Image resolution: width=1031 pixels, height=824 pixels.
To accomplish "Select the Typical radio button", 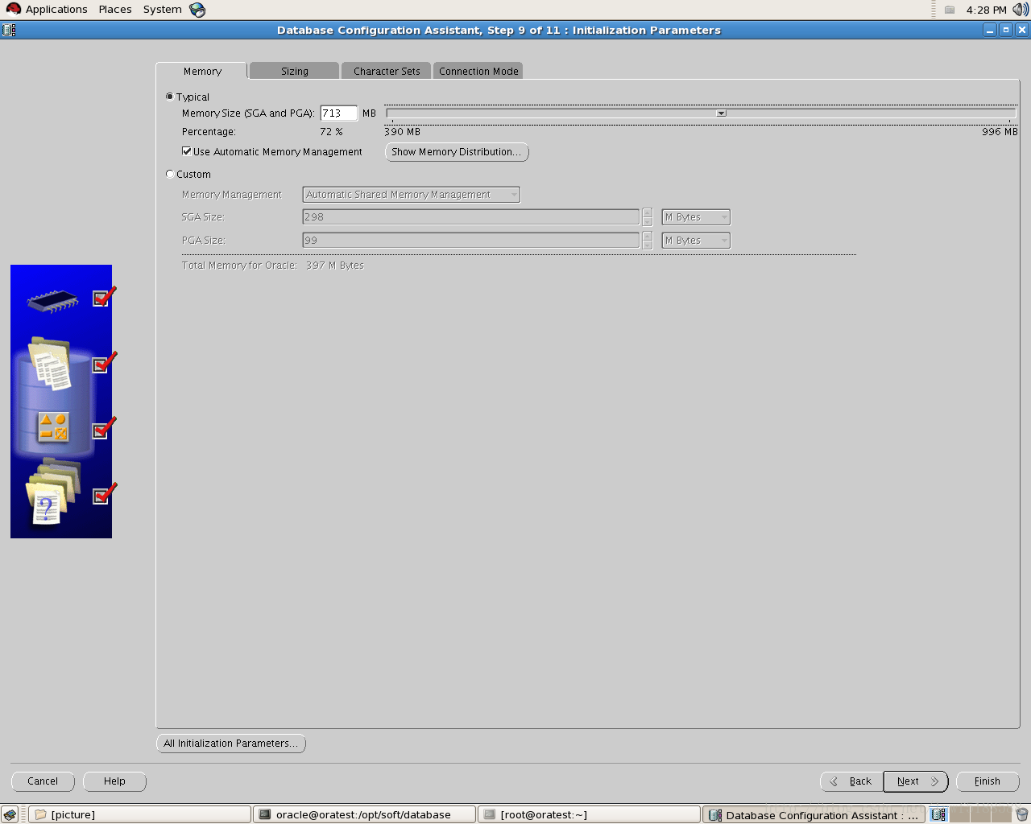I will tap(169, 97).
